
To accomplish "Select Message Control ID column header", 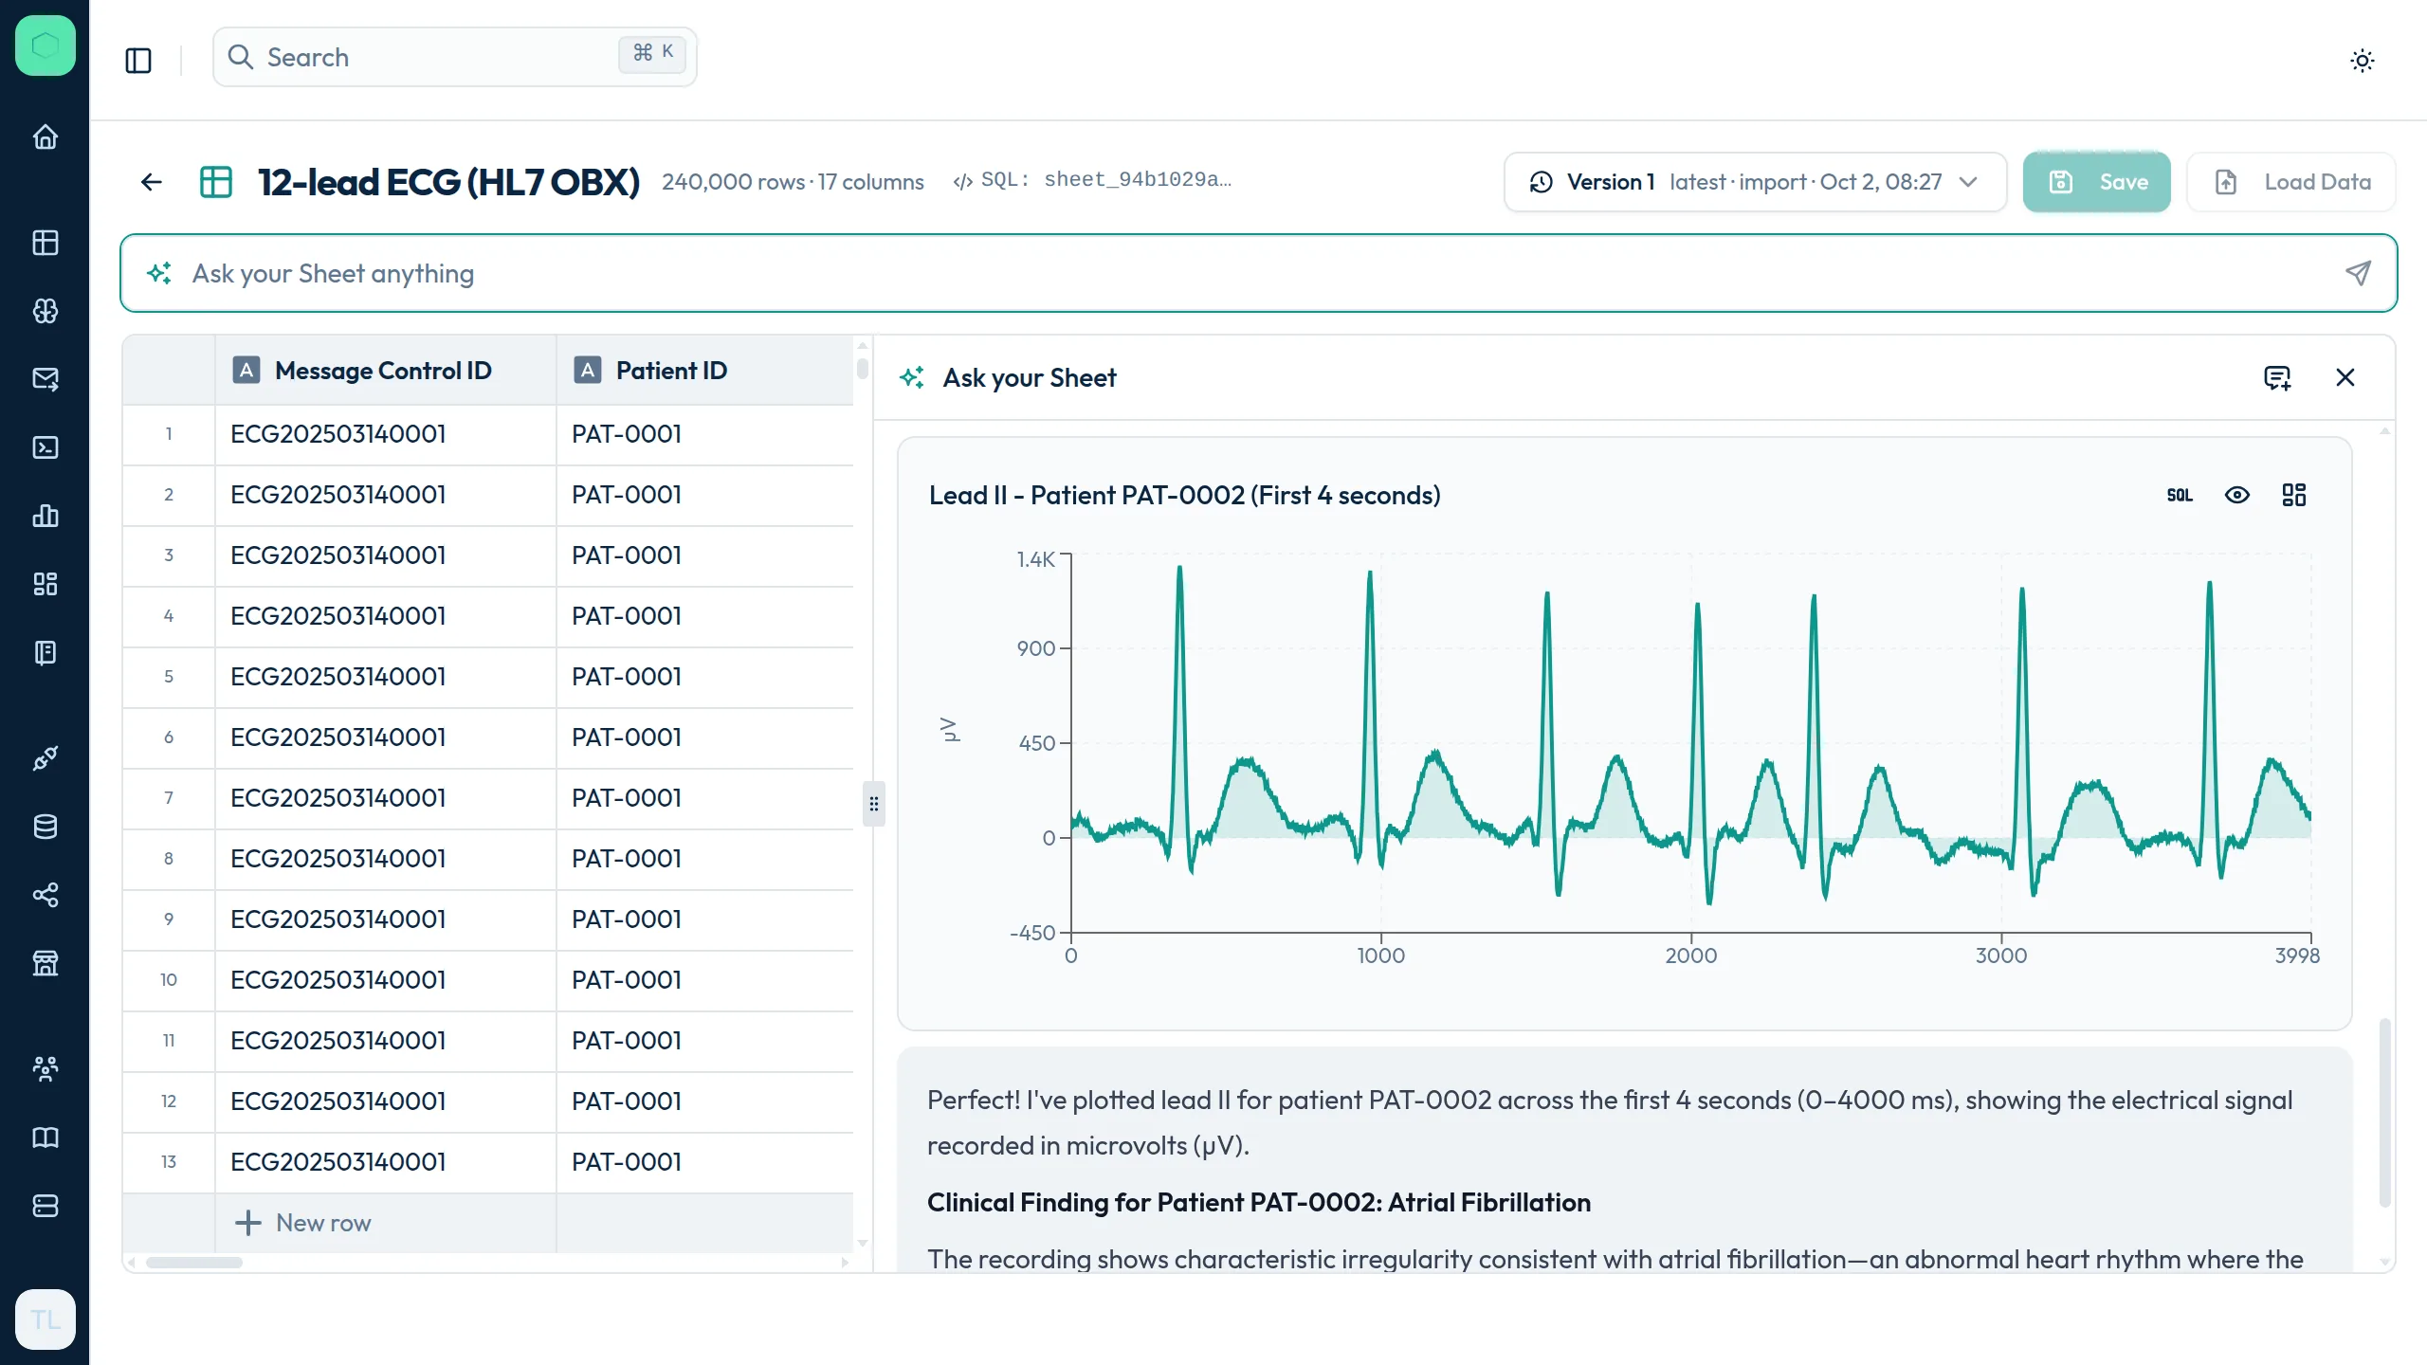I will (385, 371).
